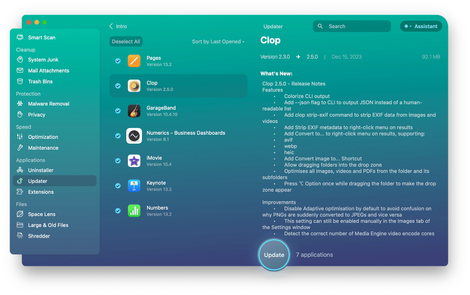The width and height of the screenshot is (470, 295).
Task: Uncheck the Numerics update checkbox
Action: [x=118, y=136]
